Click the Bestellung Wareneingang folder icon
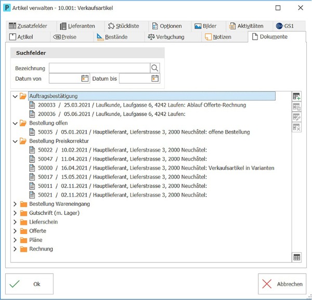The height and width of the screenshot is (300, 312). coord(23,204)
